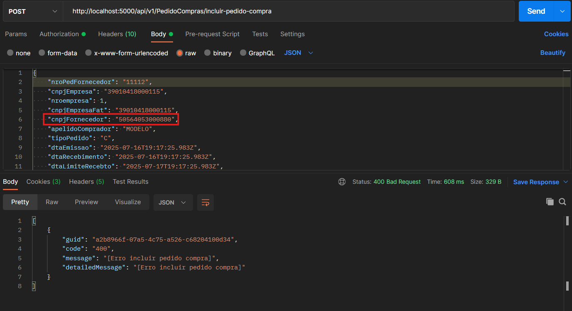
Task: Open the POST method dropdown
Action: (x=33, y=12)
